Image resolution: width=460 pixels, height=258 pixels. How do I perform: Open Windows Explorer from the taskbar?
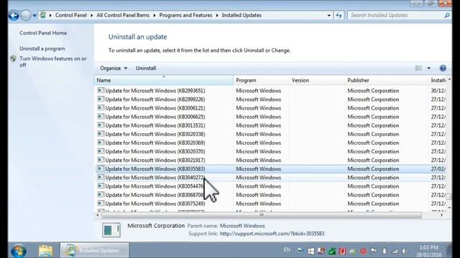point(46,251)
